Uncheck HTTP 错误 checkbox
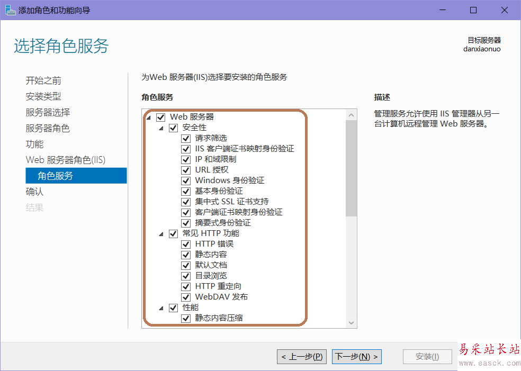The width and height of the screenshot is (521, 371). [x=186, y=245]
